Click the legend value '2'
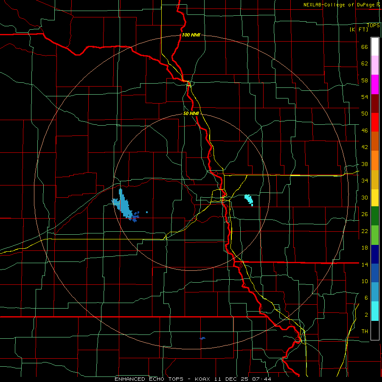The width and height of the screenshot is (382, 382). pyautogui.click(x=366, y=315)
